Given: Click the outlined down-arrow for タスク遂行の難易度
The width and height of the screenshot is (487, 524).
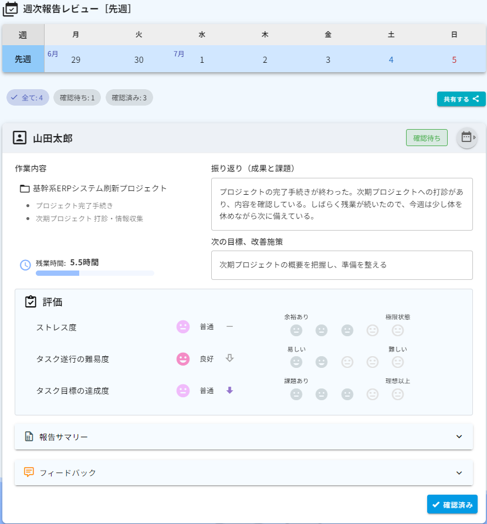Looking at the screenshot, I should 229,359.
